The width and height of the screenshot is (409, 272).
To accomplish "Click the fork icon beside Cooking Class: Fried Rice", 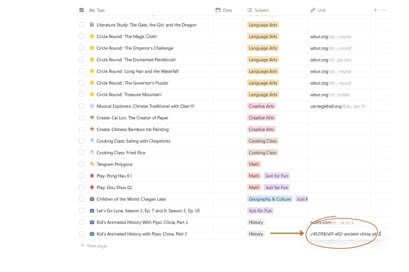I will point(92,153).
